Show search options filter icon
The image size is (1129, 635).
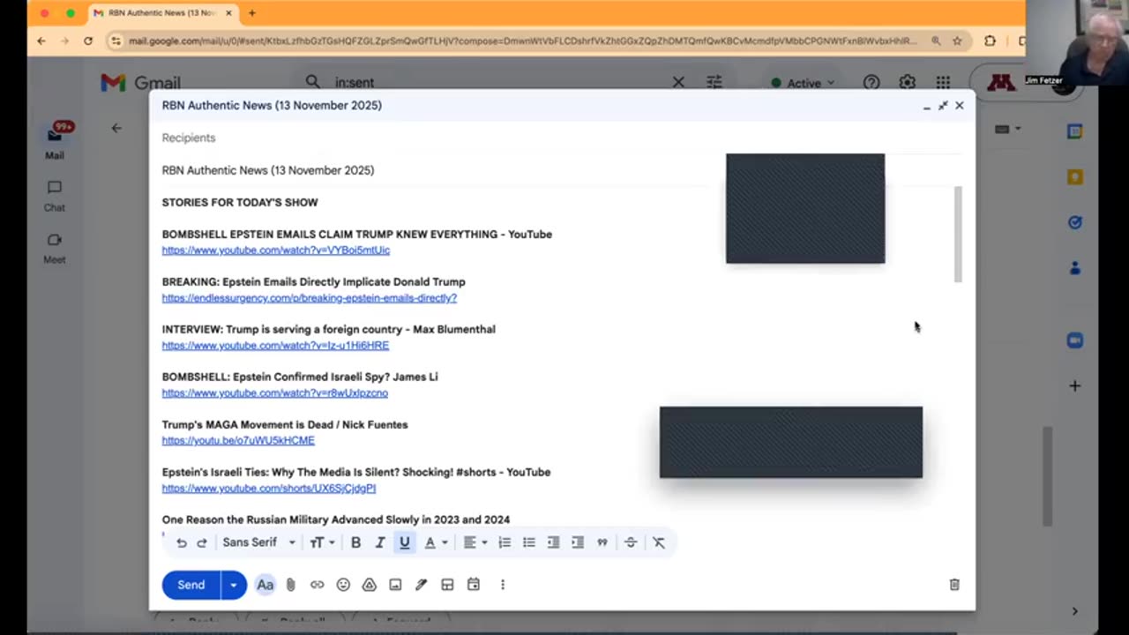(x=714, y=82)
